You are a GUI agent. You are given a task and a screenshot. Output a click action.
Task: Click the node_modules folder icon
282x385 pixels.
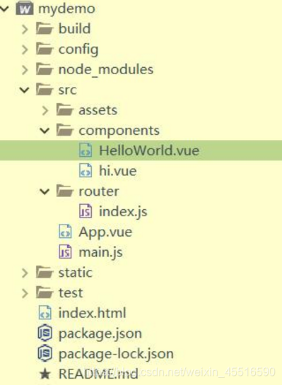pyautogui.click(x=45, y=69)
